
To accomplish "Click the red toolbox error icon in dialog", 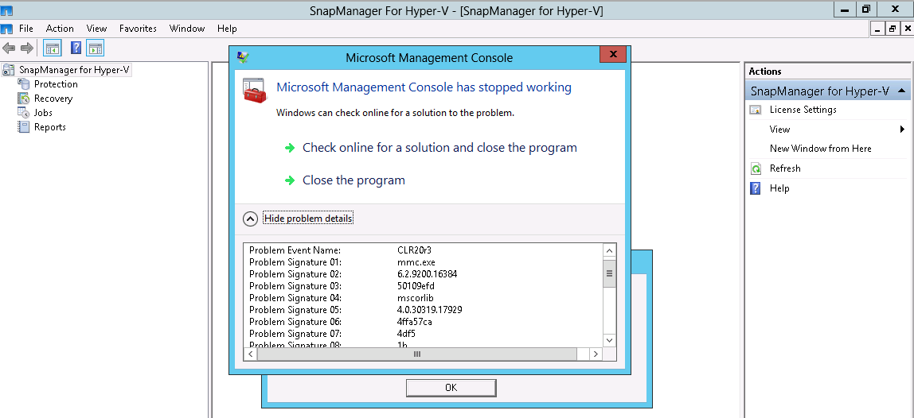I will pyautogui.click(x=254, y=91).
